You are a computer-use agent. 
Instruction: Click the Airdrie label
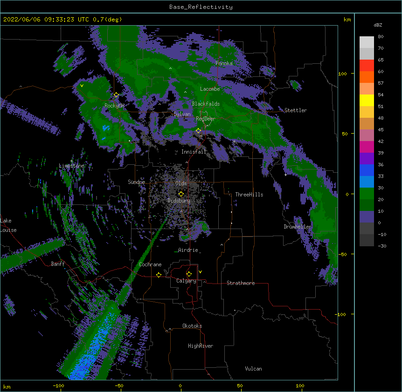click(188, 250)
